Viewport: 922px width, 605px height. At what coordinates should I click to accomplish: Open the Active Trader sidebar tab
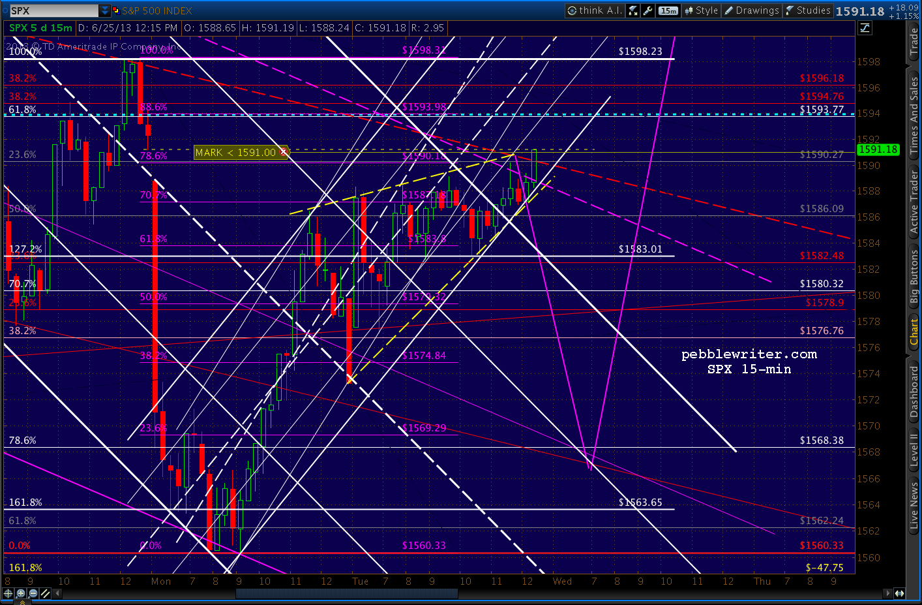914,202
